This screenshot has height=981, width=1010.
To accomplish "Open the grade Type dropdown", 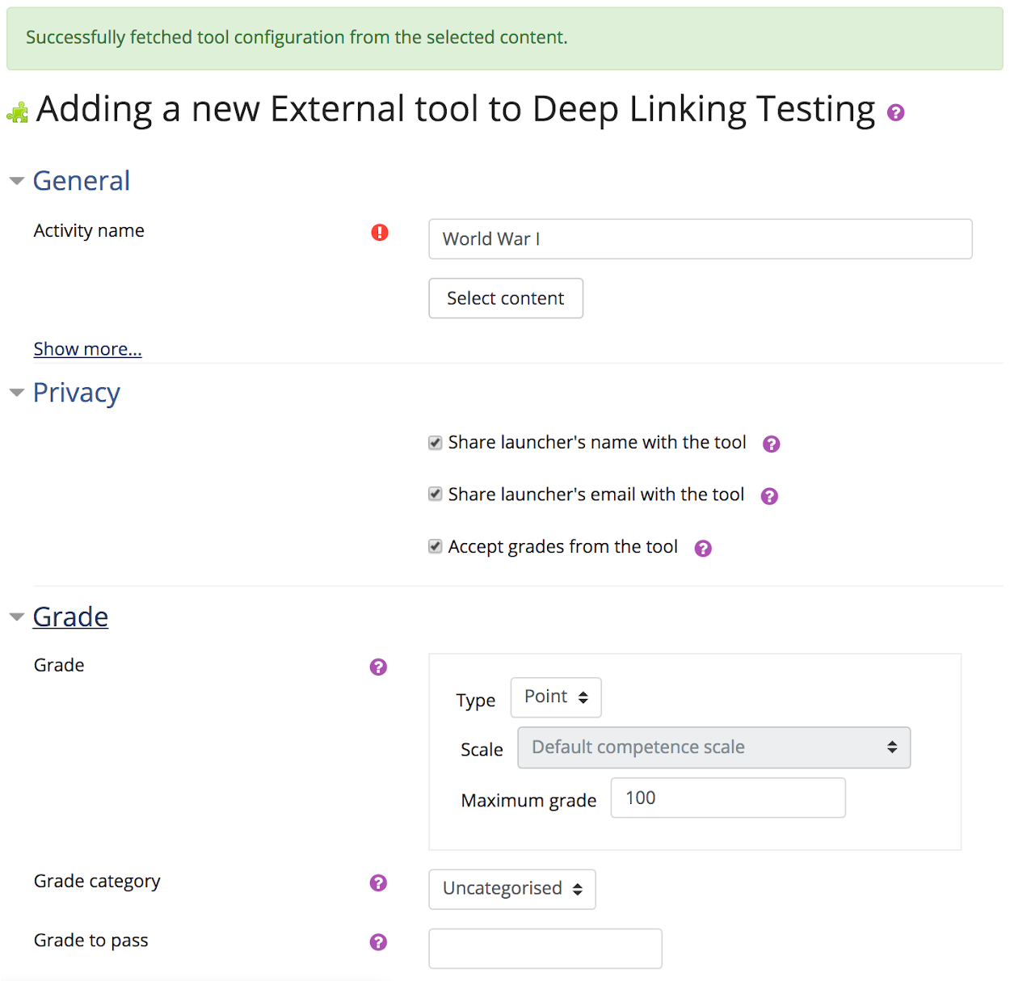I will [556, 697].
